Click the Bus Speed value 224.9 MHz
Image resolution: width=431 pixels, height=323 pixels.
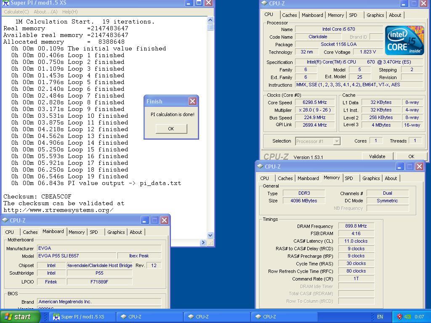pyautogui.click(x=315, y=117)
